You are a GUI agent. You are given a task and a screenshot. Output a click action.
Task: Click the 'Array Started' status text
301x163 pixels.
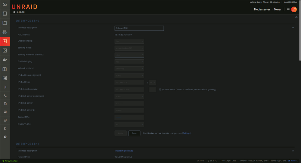pos(11,161)
